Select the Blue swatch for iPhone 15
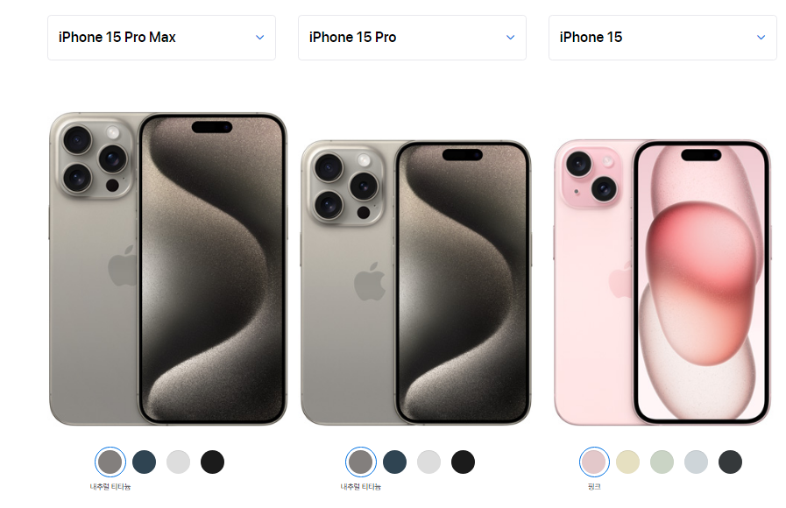Image resolution: width=786 pixels, height=508 pixels. (x=697, y=462)
